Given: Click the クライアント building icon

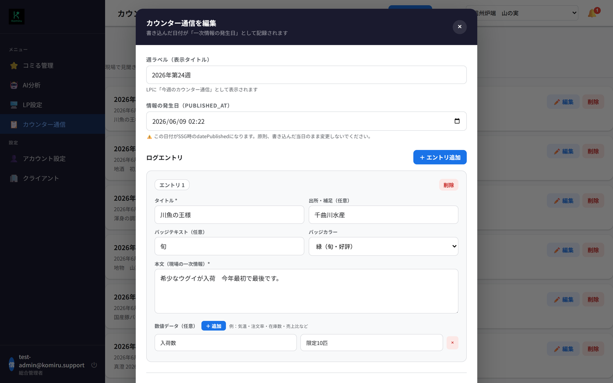Looking at the screenshot, I should [x=14, y=178].
